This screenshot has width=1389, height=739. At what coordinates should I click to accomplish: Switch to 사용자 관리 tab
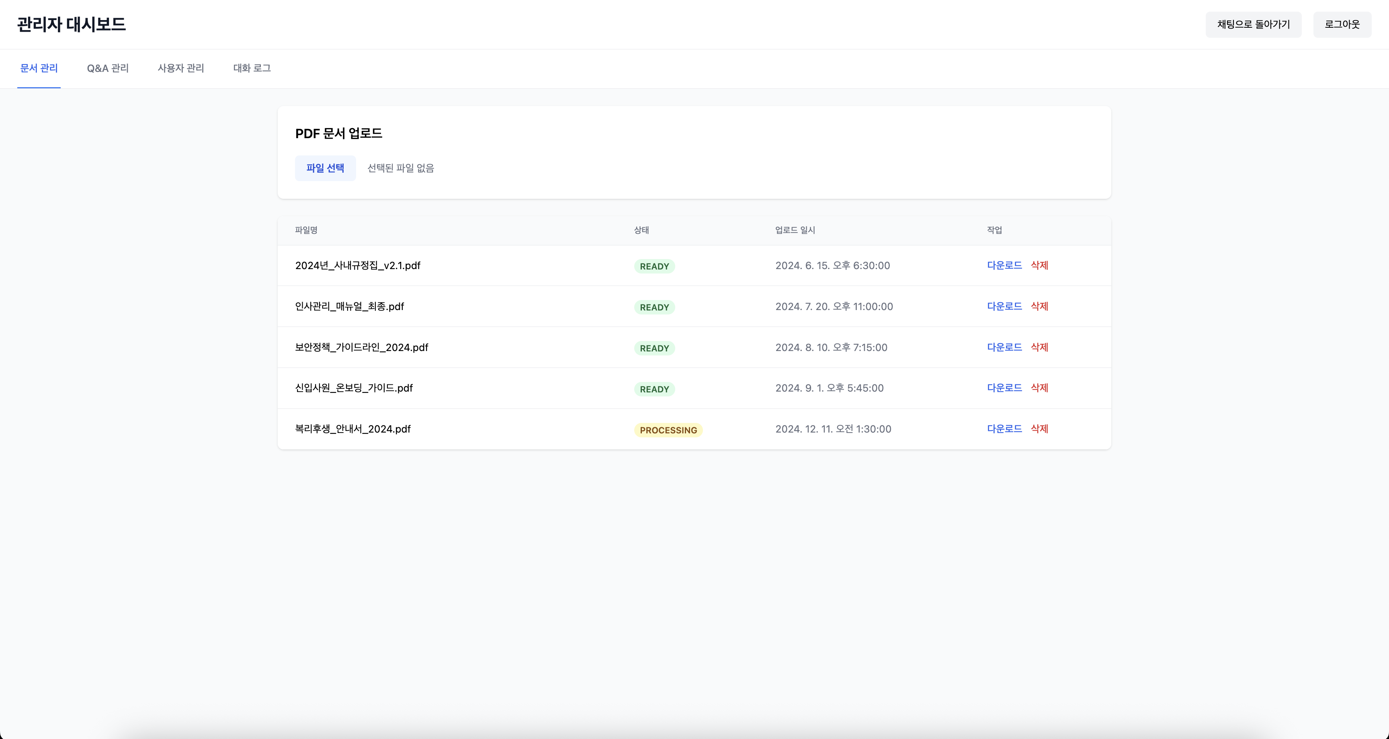180,68
